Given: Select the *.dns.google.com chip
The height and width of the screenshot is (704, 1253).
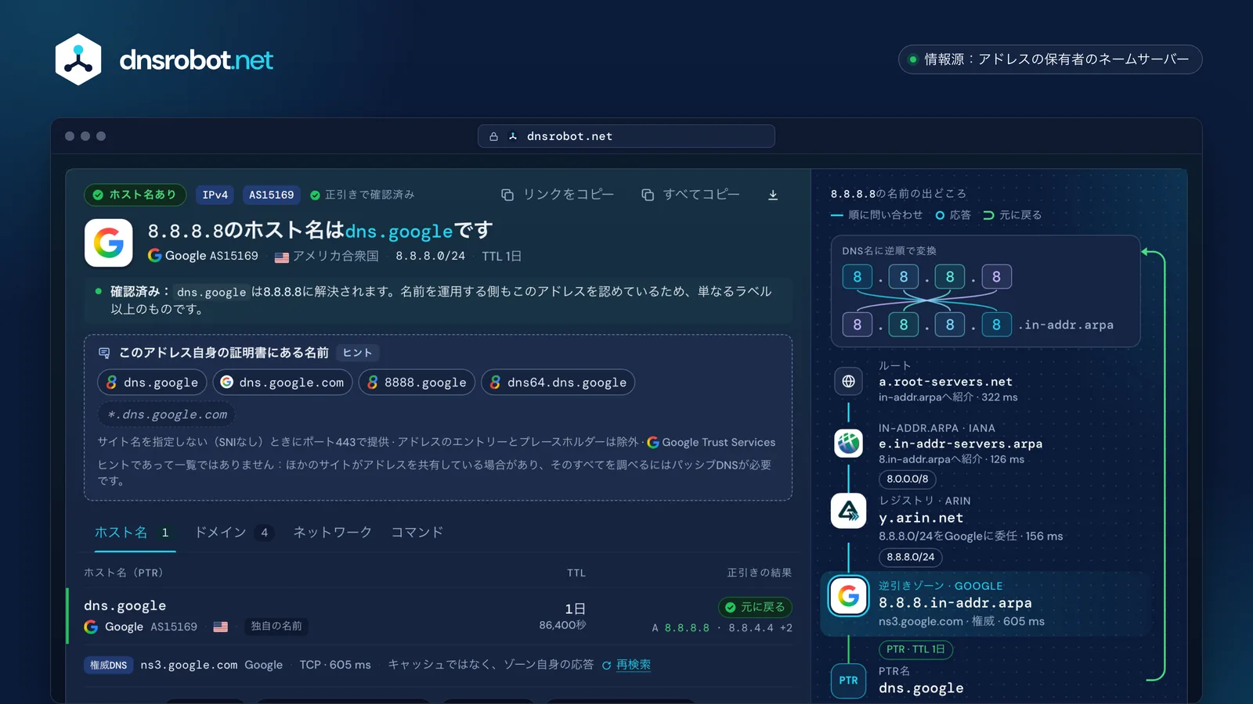Looking at the screenshot, I should pyautogui.click(x=166, y=415).
